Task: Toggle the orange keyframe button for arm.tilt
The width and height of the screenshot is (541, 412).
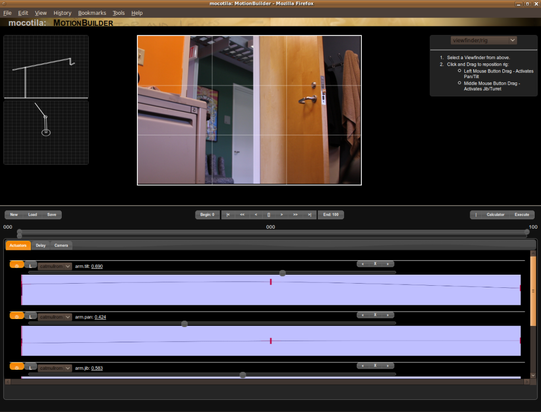Action: 16,265
